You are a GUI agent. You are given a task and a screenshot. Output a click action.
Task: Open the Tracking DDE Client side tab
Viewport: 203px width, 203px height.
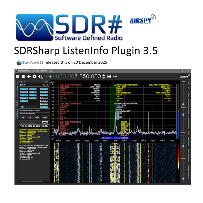(188, 173)
